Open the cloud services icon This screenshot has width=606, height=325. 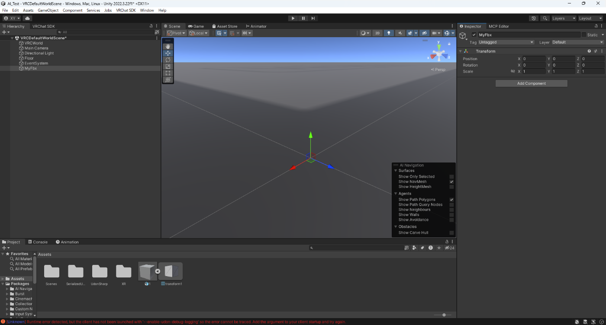[27, 18]
